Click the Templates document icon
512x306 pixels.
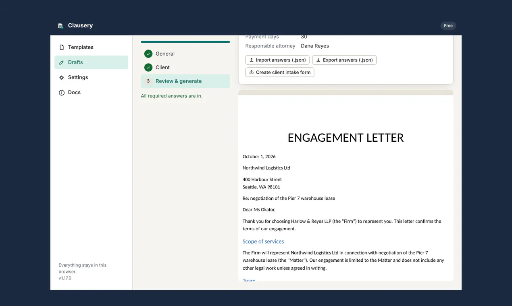[62, 47]
